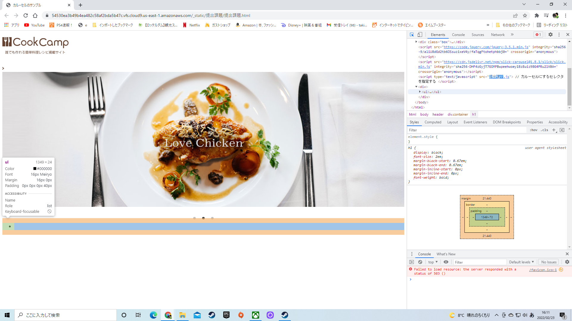This screenshot has height=321, width=572.
Task: Open a new browser tab
Action: (x=80, y=5)
